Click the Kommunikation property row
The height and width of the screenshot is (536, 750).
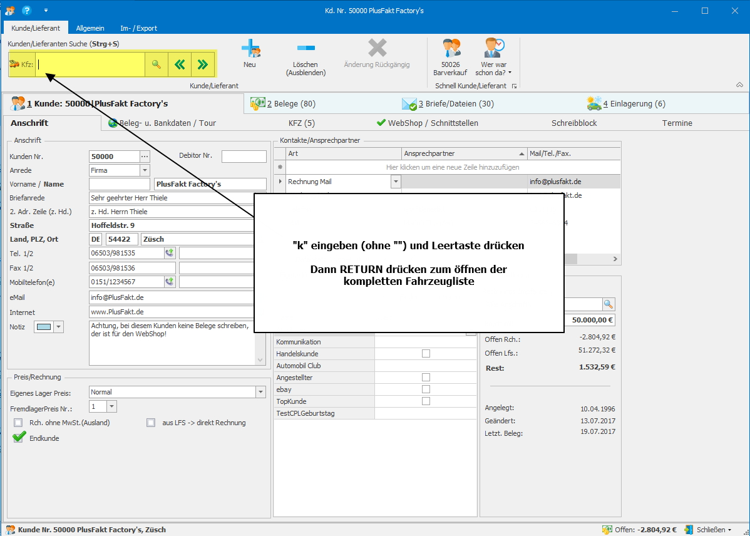pyautogui.click(x=376, y=342)
